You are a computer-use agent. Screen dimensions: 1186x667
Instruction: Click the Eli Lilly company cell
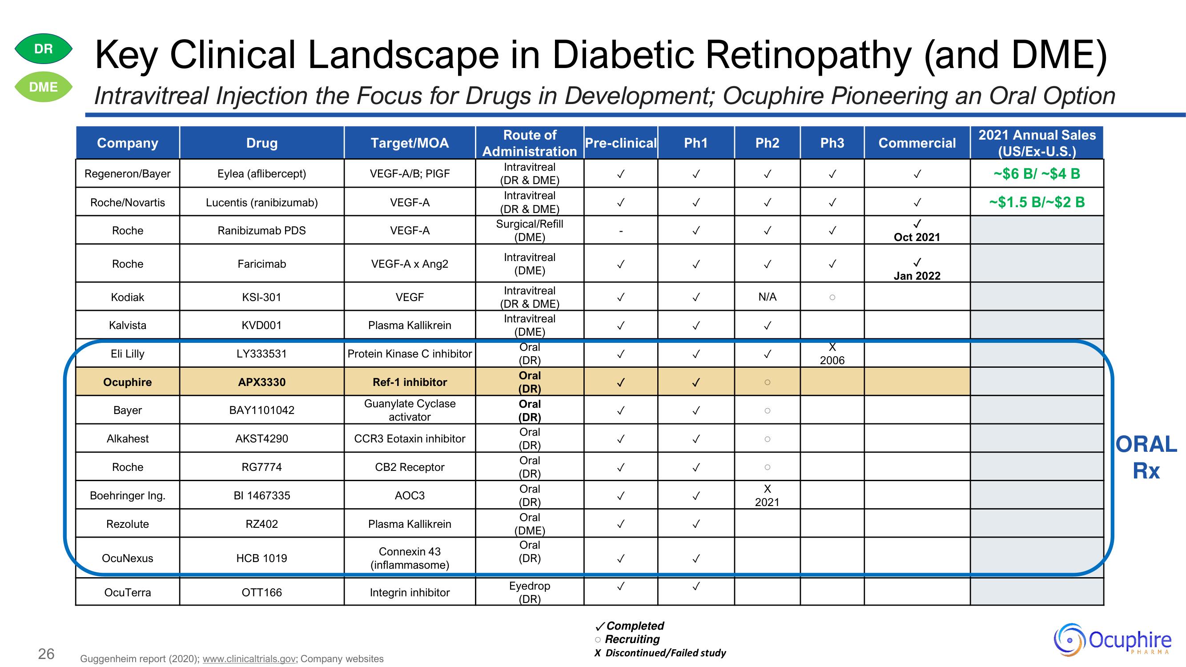(x=128, y=354)
